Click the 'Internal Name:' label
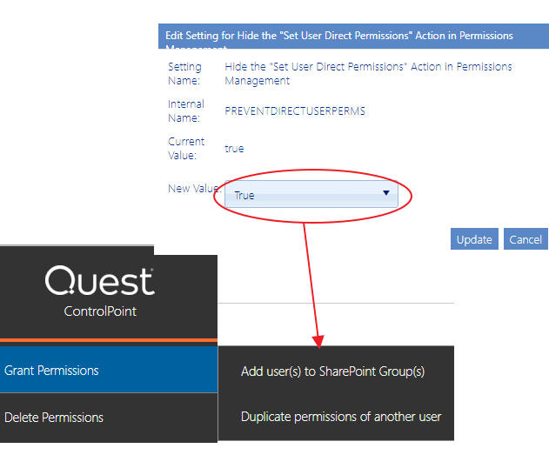Viewport: 549px width, 475px height. [x=186, y=111]
